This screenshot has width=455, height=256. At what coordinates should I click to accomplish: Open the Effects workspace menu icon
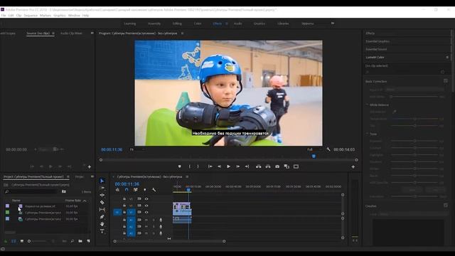pos(227,23)
